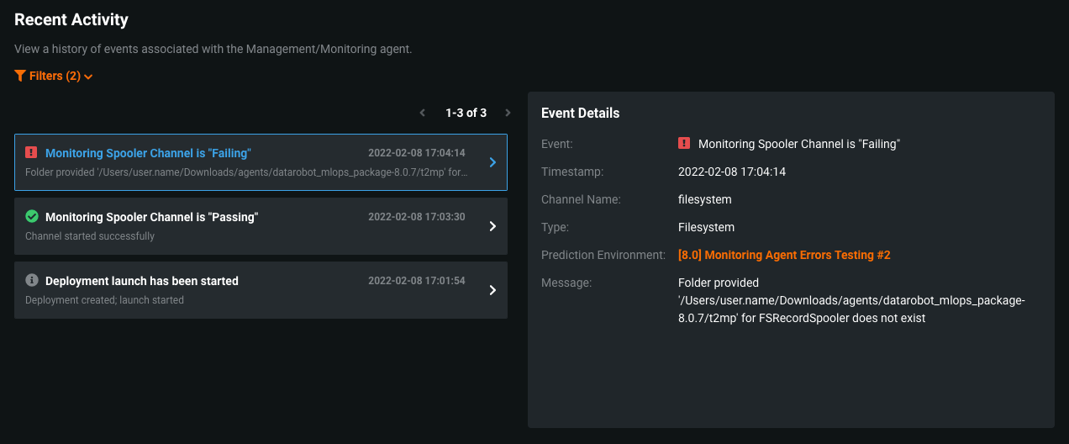Click the Filters (2) label

(x=55, y=76)
